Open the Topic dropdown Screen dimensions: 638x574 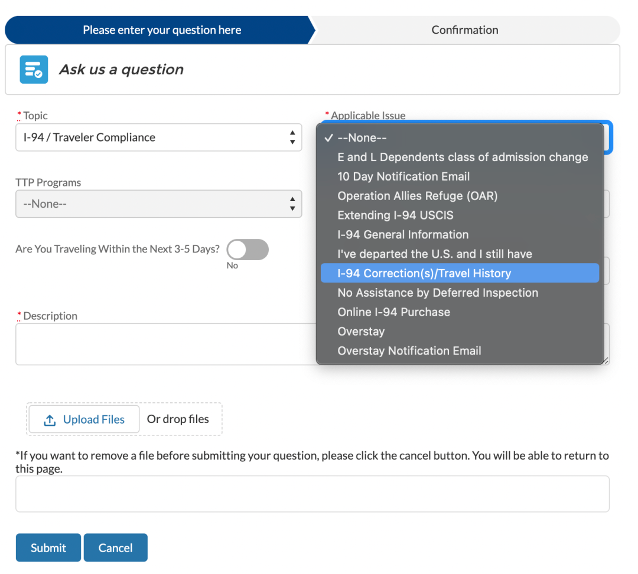click(x=158, y=137)
